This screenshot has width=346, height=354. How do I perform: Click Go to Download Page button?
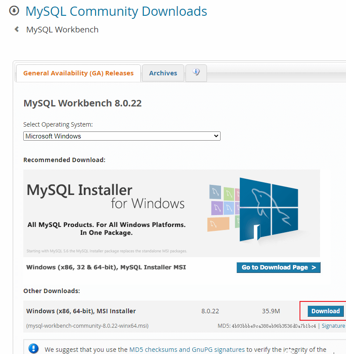tap(278, 267)
